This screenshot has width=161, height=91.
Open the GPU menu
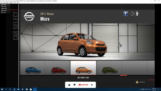[x=7, y=3]
